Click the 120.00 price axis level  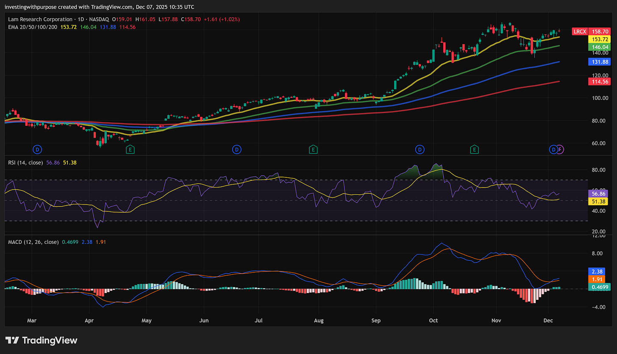pyautogui.click(x=600, y=75)
